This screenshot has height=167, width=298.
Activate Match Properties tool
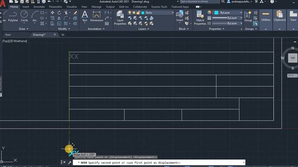[x=200, y=18]
